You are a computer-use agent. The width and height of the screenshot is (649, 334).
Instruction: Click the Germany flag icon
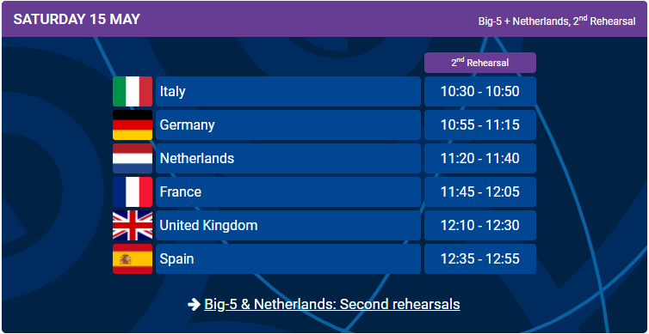(133, 124)
